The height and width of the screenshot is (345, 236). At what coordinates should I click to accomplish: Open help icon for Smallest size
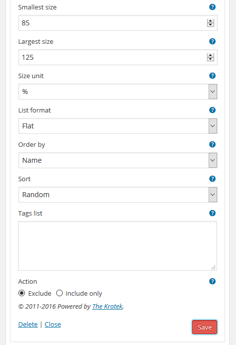point(212,7)
